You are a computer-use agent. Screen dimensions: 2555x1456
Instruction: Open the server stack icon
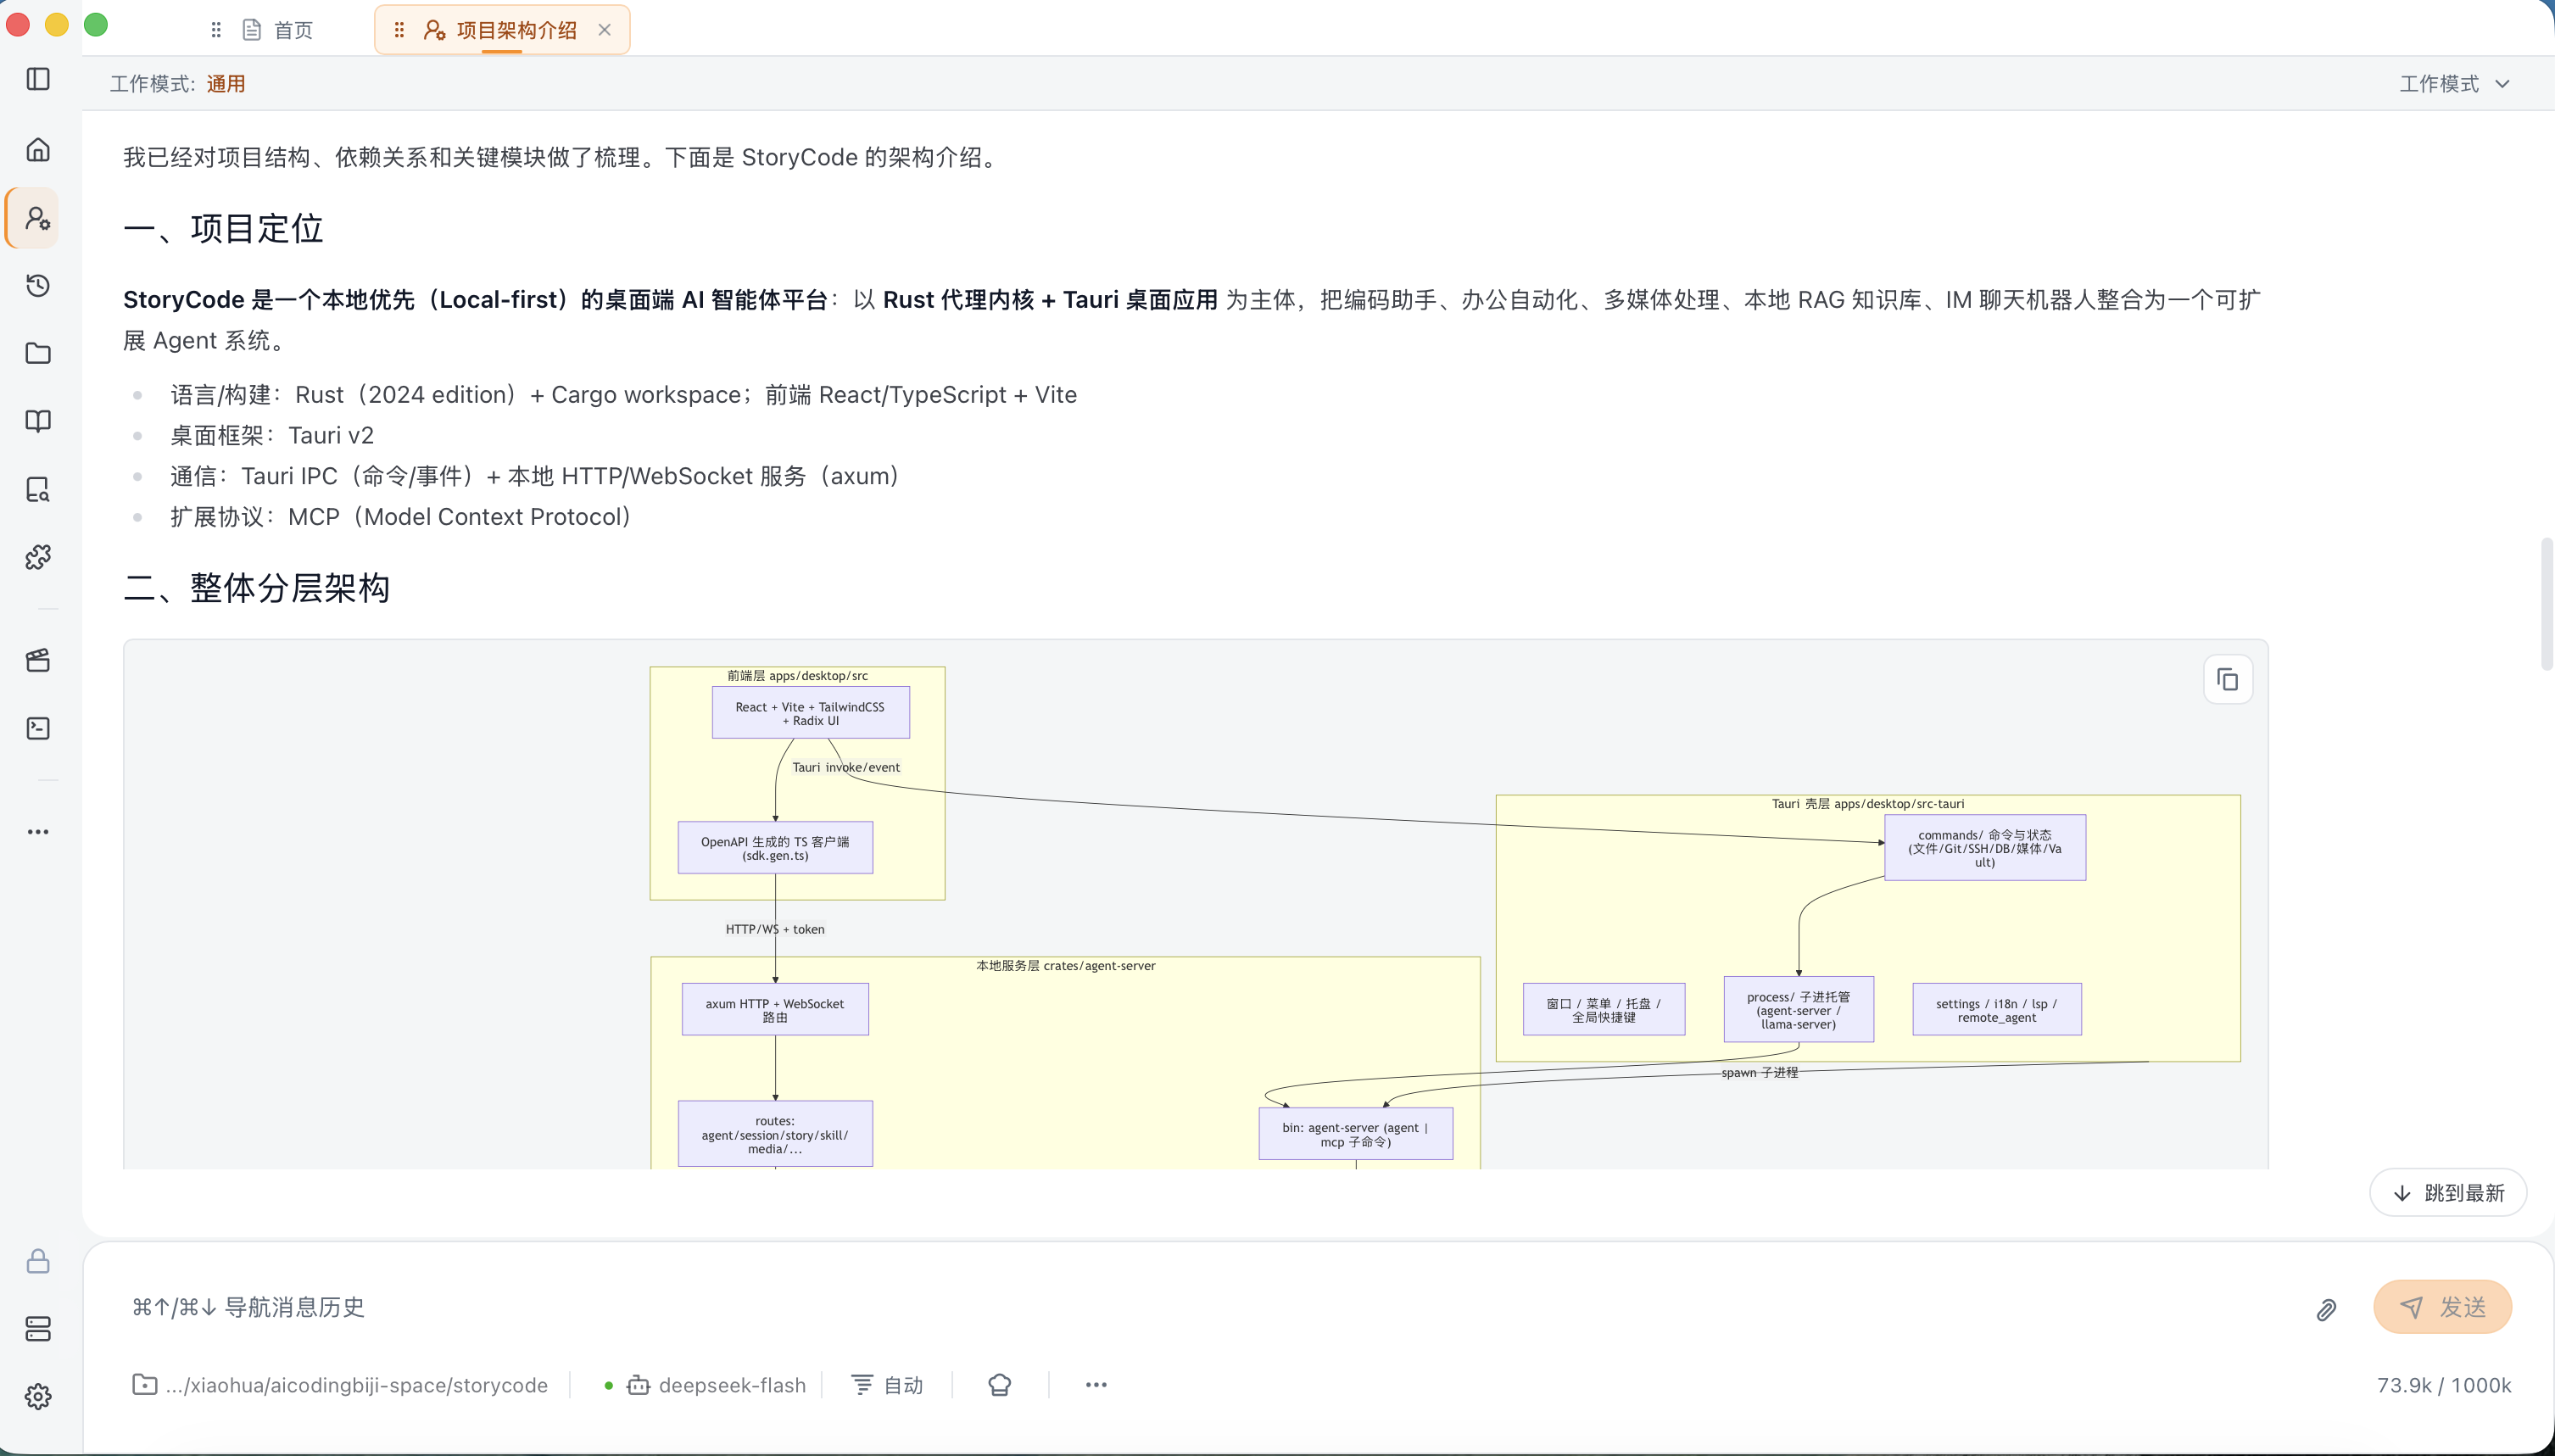[x=38, y=1329]
